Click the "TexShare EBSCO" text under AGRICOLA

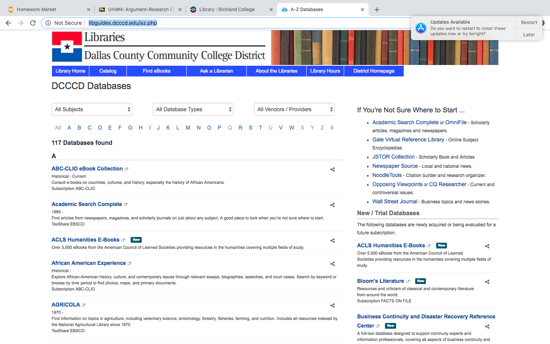[68, 331]
